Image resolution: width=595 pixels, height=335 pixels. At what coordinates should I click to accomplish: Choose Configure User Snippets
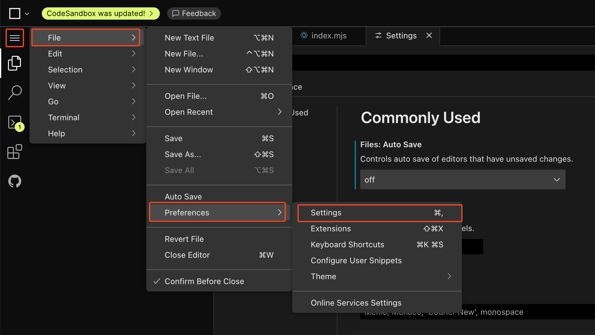pos(377,260)
